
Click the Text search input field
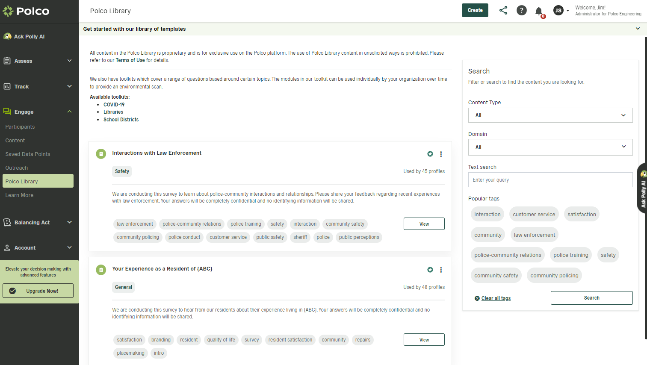click(x=550, y=180)
